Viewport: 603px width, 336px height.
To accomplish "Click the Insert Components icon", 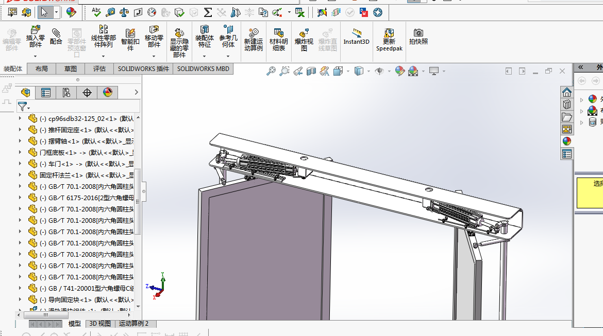I will 36,36.
